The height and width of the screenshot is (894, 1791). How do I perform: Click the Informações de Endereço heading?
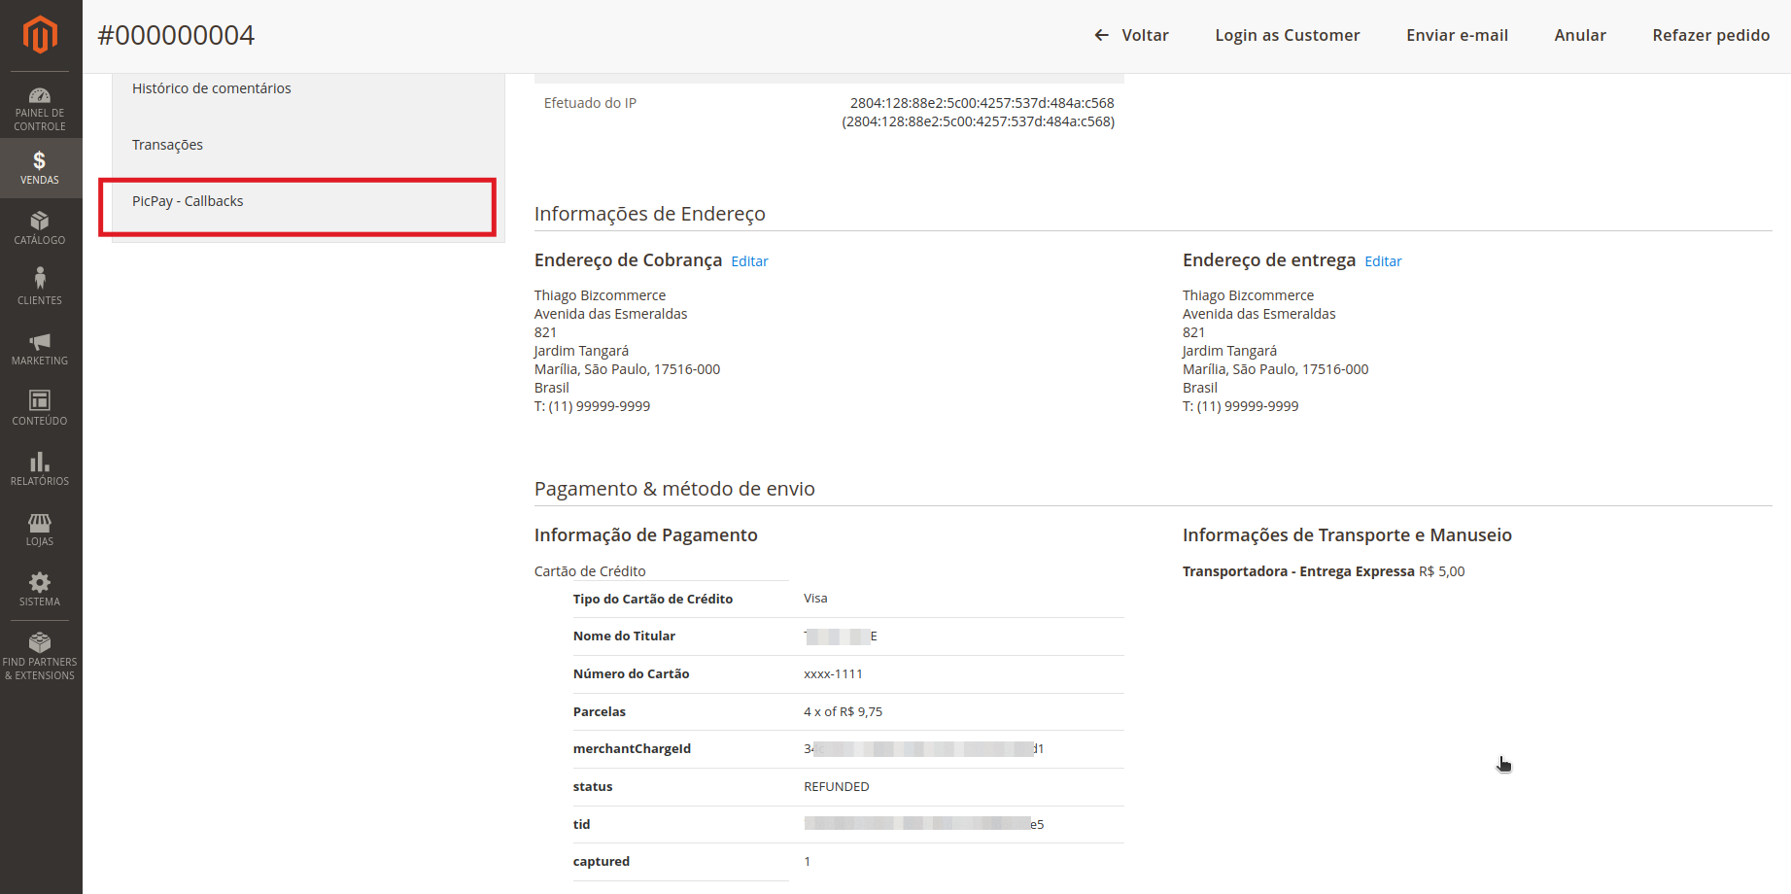(650, 214)
